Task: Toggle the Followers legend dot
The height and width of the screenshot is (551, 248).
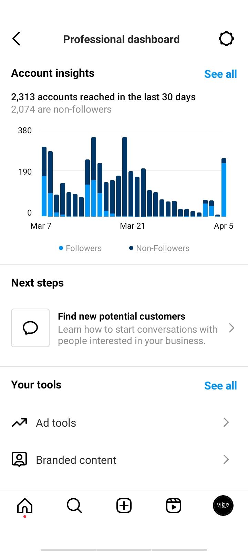Action: point(61,248)
